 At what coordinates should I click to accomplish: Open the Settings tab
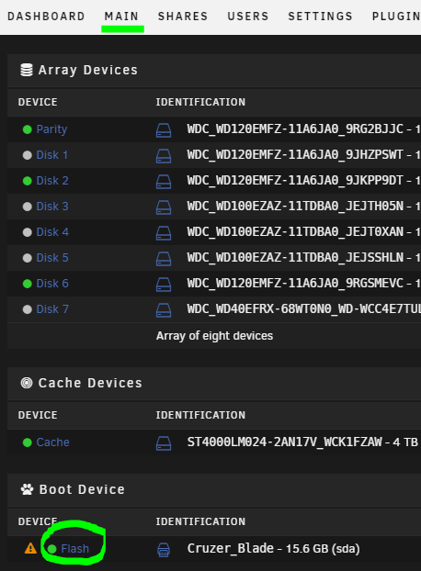click(x=321, y=17)
